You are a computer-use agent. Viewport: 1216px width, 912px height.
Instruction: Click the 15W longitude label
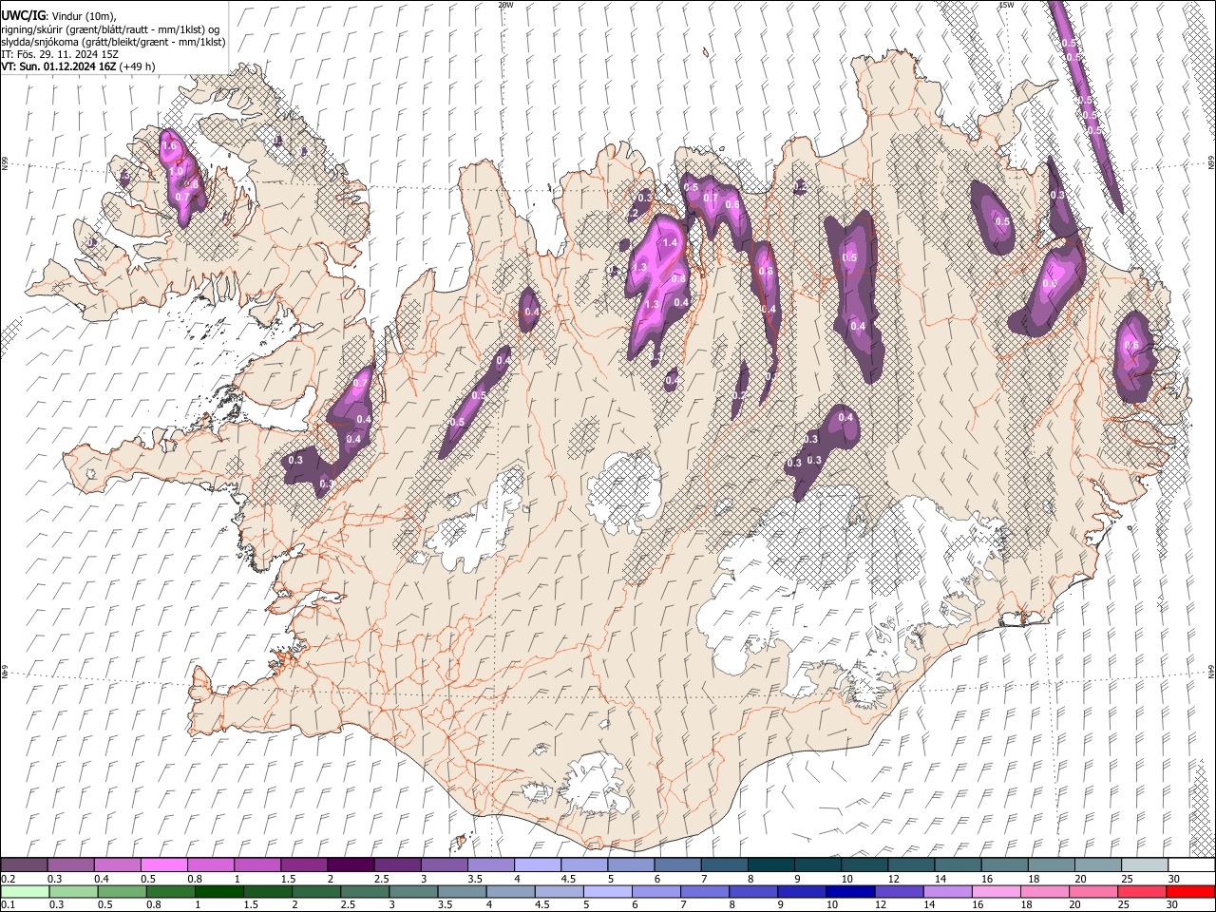click(x=1006, y=5)
